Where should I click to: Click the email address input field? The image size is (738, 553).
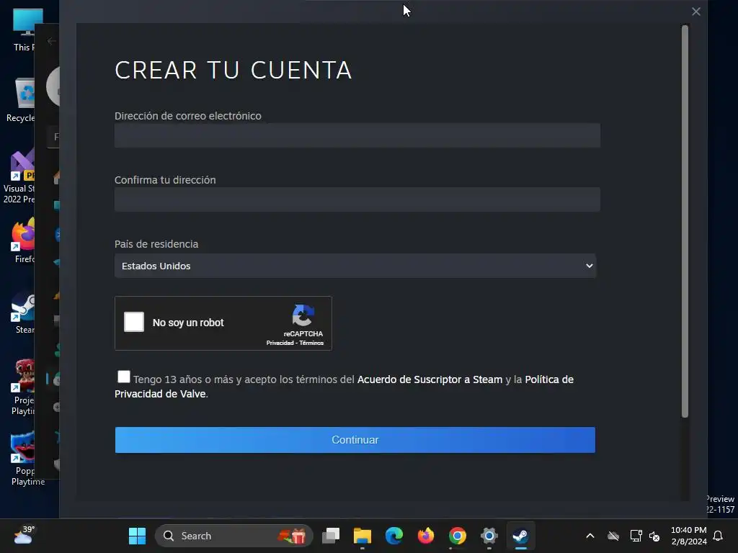[x=357, y=135]
